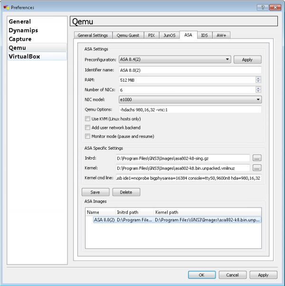
Task: Open the IDS tab
Action: [x=204, y=35]
